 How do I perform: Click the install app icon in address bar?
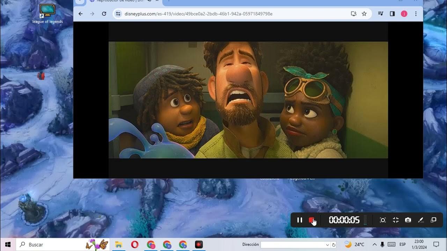pos(353,14)
